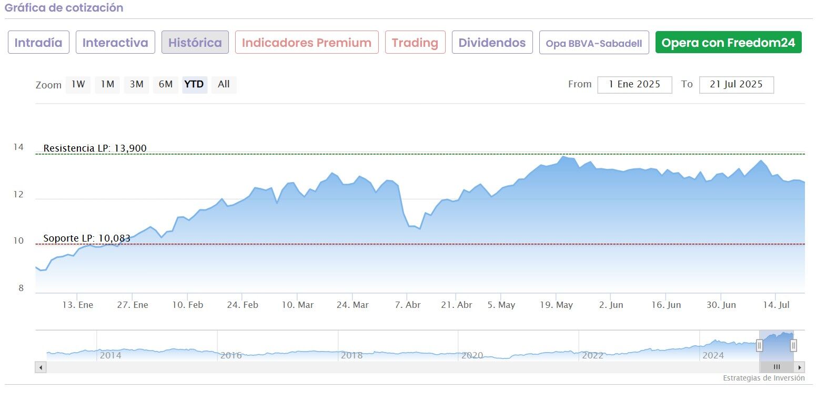Click the scrollbar thumb grip
816x410 pixels.
(777, 367)
